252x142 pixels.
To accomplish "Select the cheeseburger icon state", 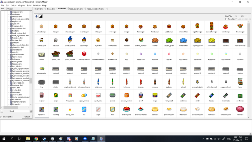I will [70, 27].
